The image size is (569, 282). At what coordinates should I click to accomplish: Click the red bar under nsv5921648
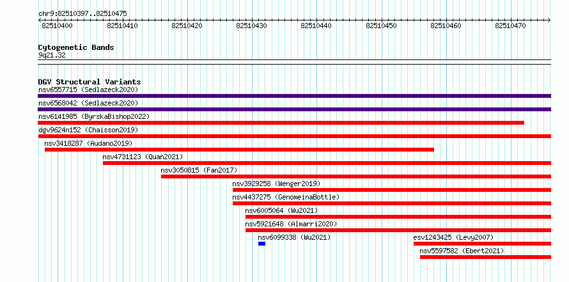click(398, 230)
